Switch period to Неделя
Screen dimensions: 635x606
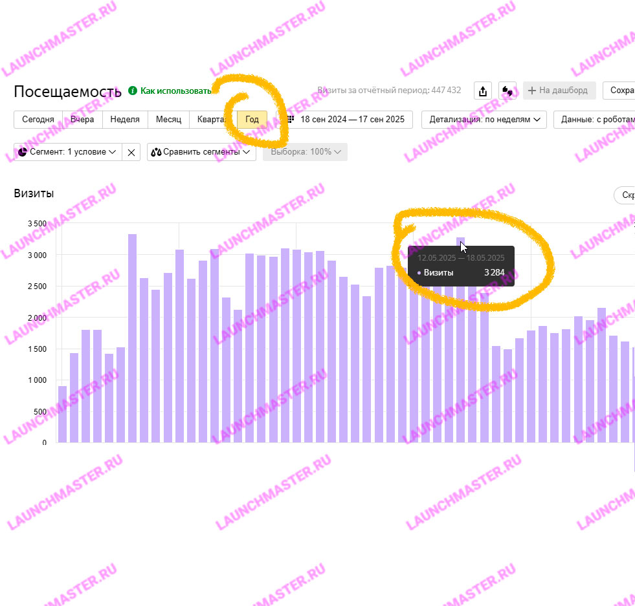pos(125,120)
